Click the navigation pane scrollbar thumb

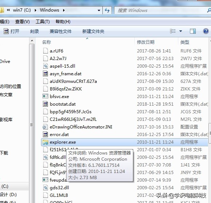tap(32, 124)
